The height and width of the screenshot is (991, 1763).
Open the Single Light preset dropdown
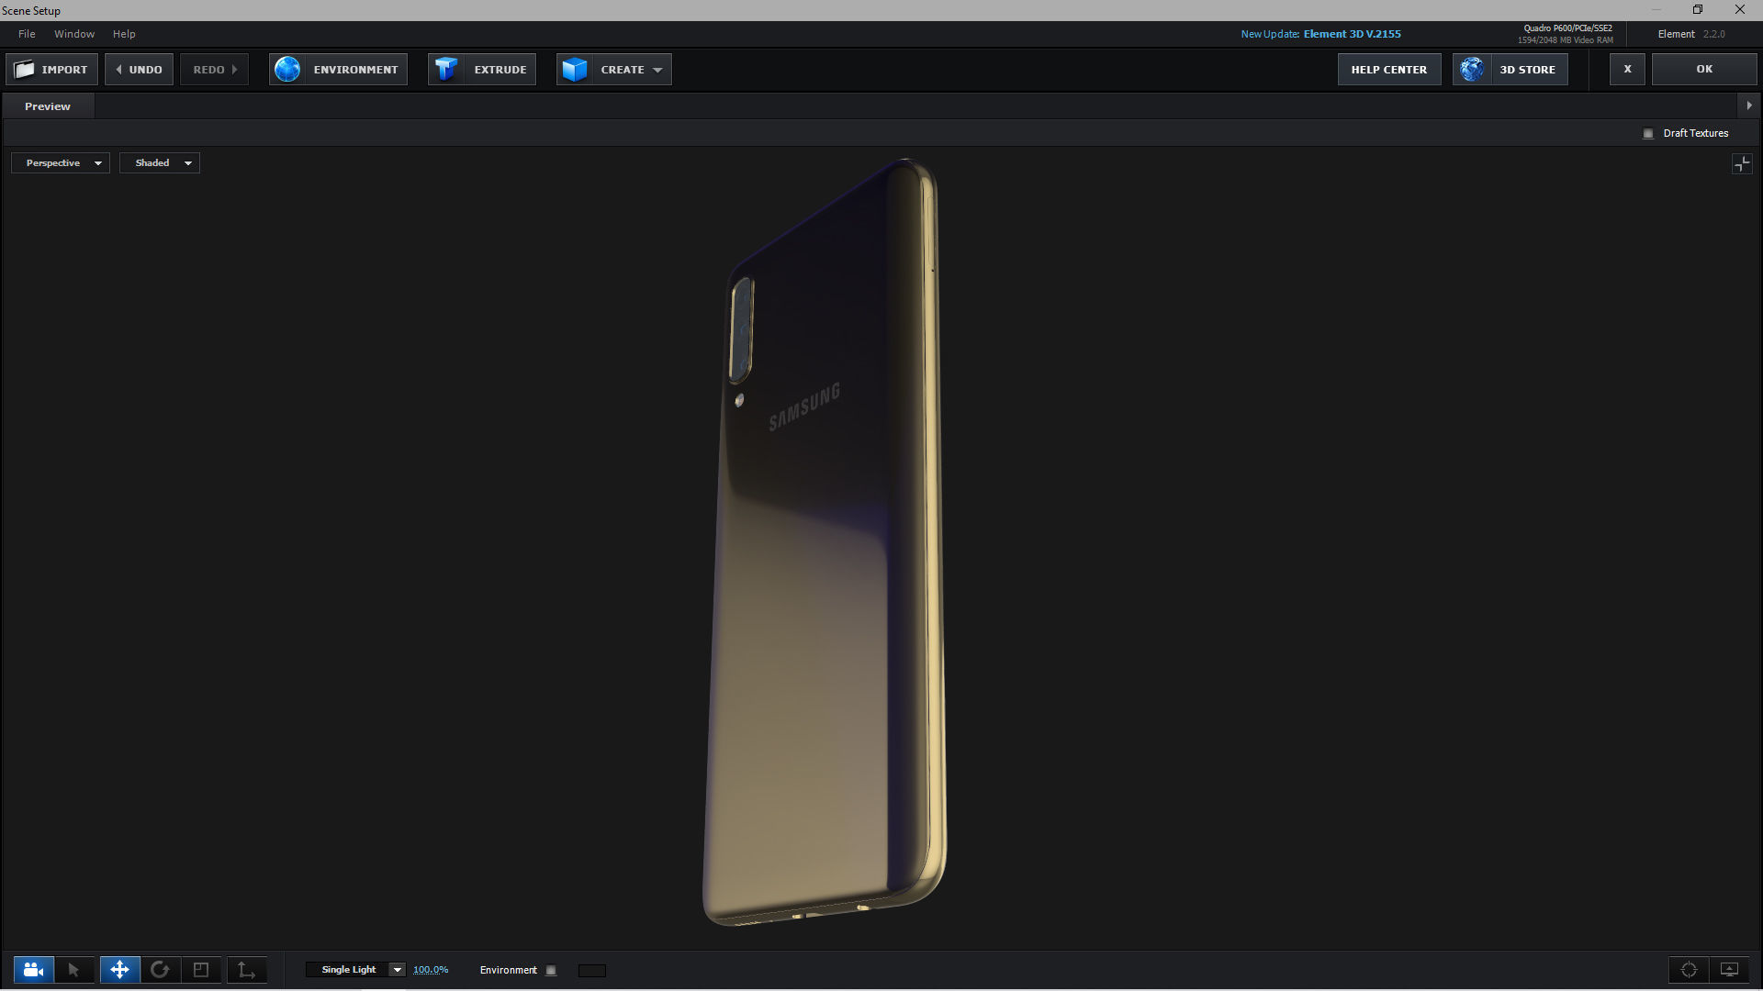click(355, 970)
